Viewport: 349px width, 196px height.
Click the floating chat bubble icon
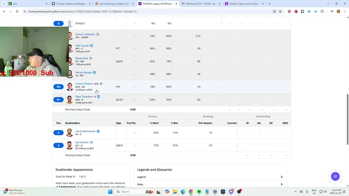335,176
